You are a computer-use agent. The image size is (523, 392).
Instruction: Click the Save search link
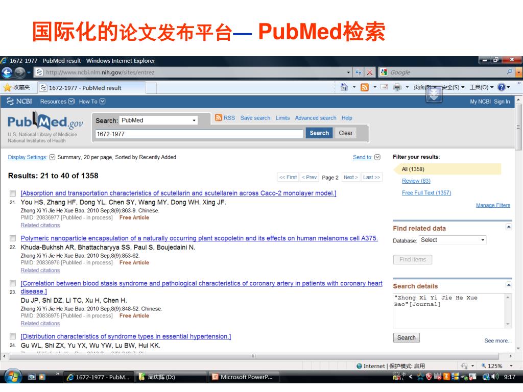coord(255,118)
